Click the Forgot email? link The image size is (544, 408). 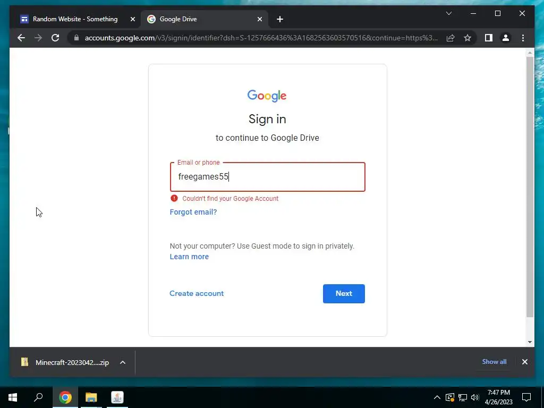click(x=193, y=212)
